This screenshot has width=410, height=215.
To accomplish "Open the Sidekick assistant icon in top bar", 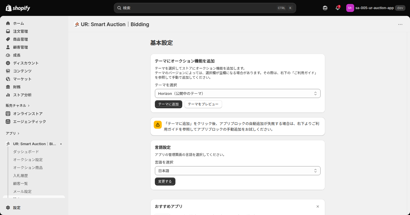I will click(325, 8).
